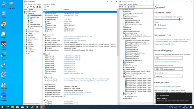The width and height of the screenshot is (194, 109).
Task: Click Microsoft Windows 10 Pro link in AIDA64
Action: 71,16
